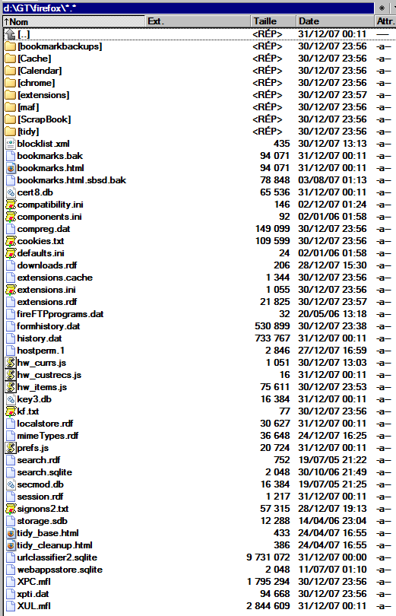The image size is (396, 616).
Task: Sort by the Attr. column header
Action: click(385, 21)
